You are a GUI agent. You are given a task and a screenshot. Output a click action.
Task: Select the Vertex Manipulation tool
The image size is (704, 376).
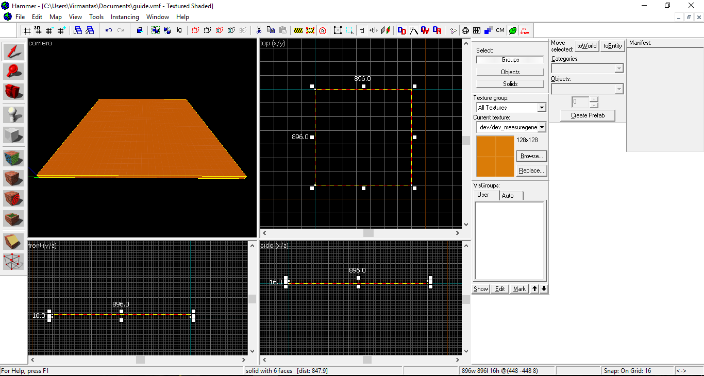tap(13, 261)
